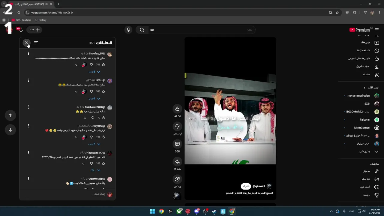Open the sound thumbnail below Remix
The height and width of the screenshot is (216, 384).
pos(177,196)
